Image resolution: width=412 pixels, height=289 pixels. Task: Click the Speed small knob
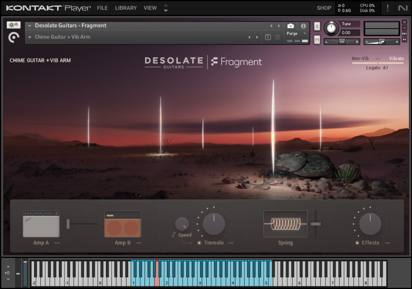[x=182, y=224]
